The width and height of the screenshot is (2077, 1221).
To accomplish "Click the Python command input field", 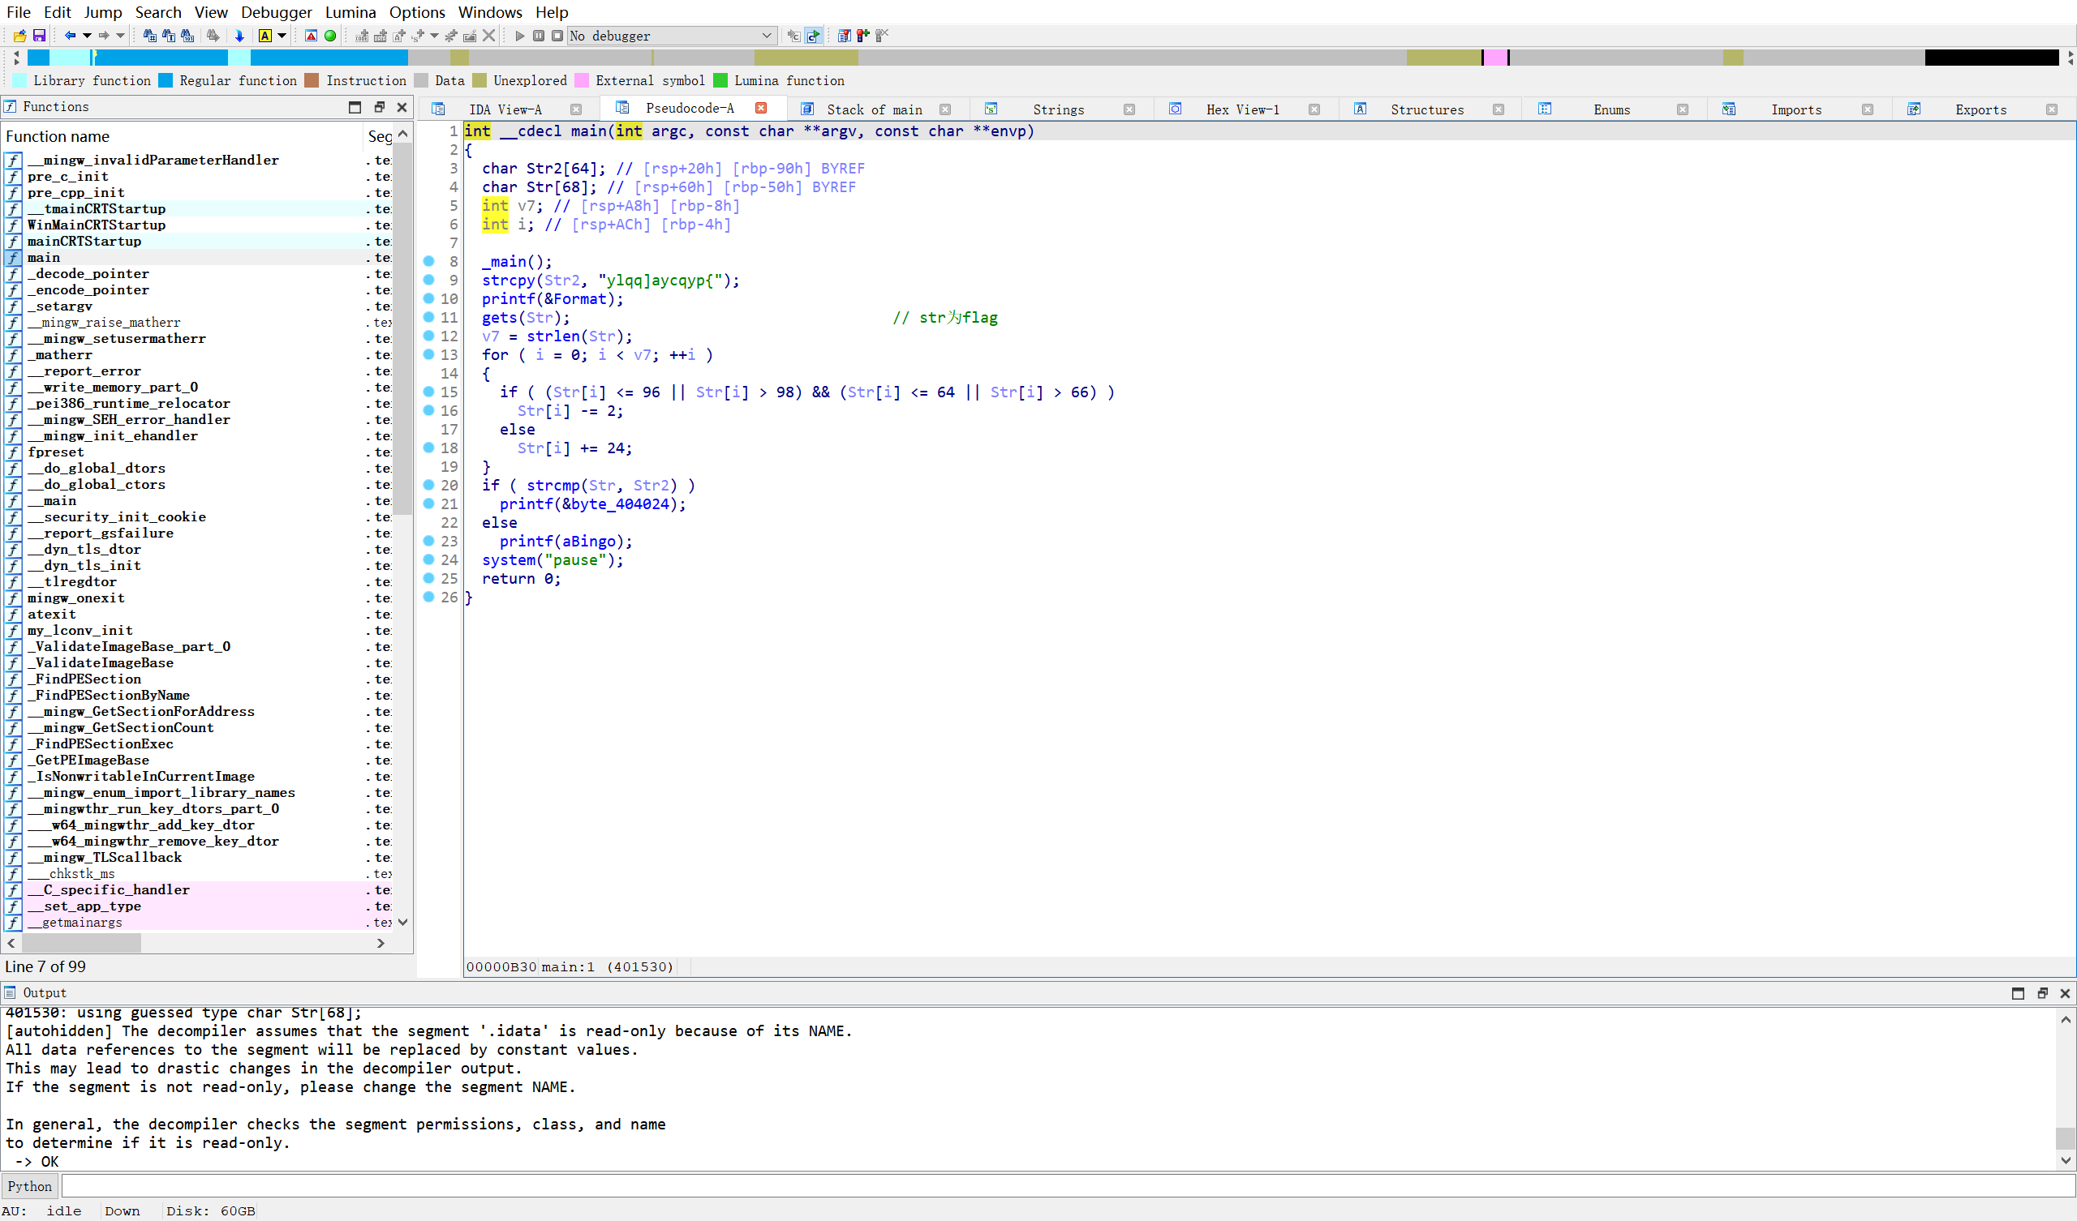I will point(1068,1186).
